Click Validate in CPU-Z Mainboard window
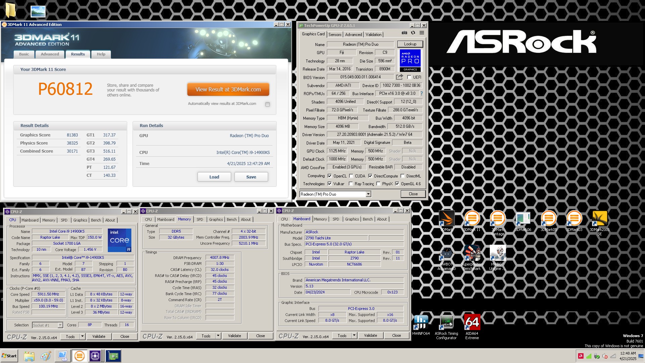Viewport: 645px width, 363px height. [371, 335]
